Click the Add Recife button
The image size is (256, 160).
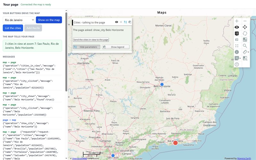[33, 28]
